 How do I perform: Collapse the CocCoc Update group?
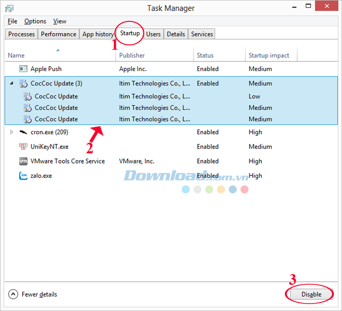[12, 83]
